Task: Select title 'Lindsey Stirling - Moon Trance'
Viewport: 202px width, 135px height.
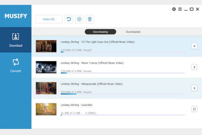Action: tap(92, 63)
